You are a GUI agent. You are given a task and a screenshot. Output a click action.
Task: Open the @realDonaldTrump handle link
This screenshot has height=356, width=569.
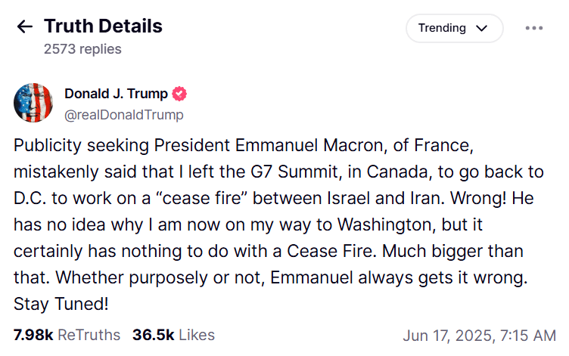coord(123,115)
